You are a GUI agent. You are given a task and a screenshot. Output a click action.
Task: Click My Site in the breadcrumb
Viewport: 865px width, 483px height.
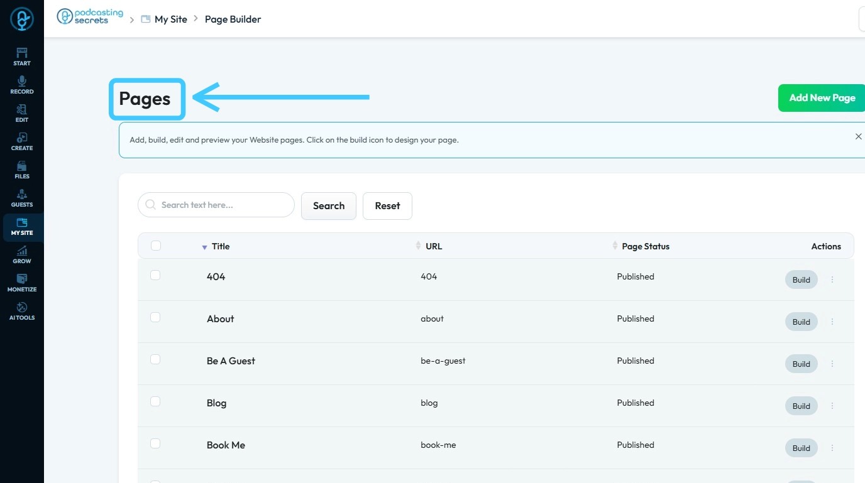point(170,19)
